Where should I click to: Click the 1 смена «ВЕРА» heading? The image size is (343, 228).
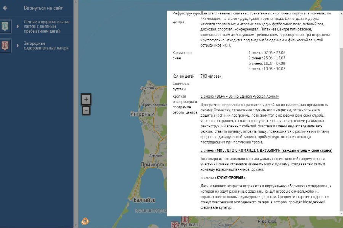[240, 97]
